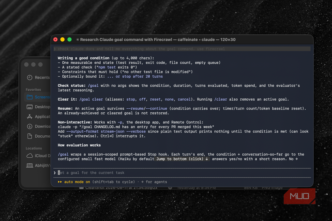Minimize terminal window with yellow button
The height and width of the screenshot is (221, 332).
(62, 40)
